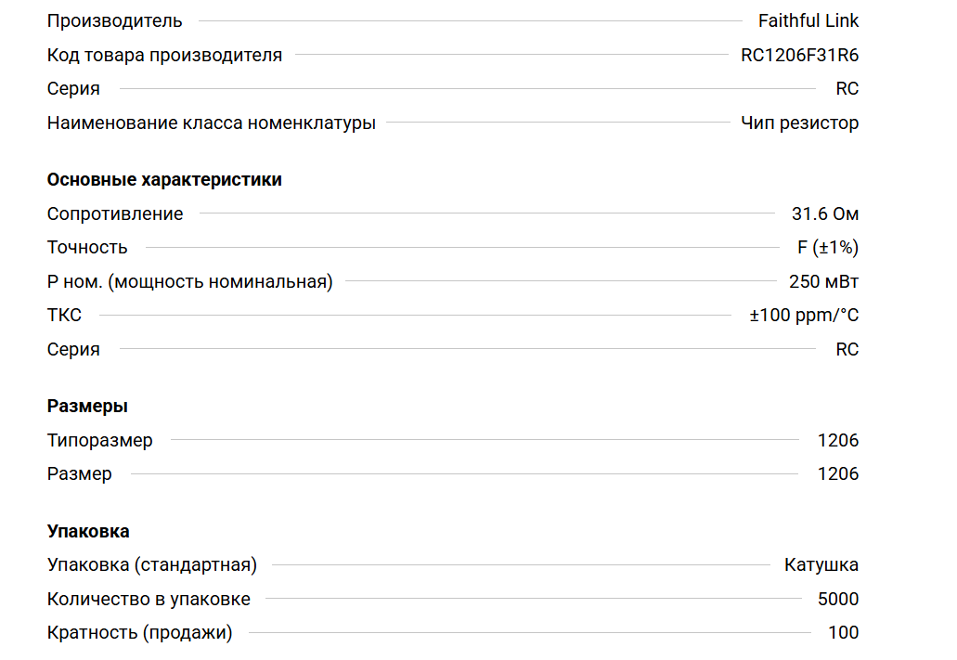Viewport: 957px width, 660px height.
Task: Select the 31.6 Ом resistance value
Action: pyautogui.click(x=824, y=214)
